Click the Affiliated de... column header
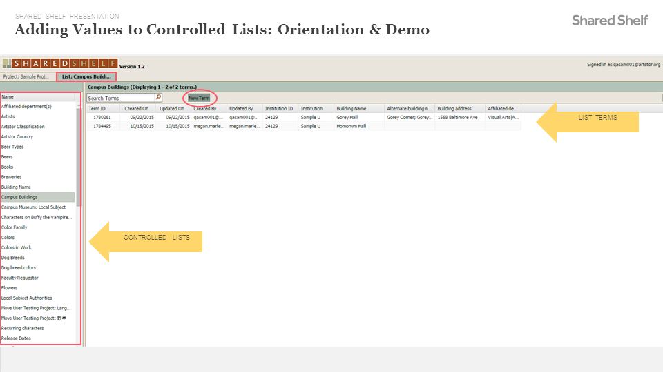663x372 pixels. [503, 108]
